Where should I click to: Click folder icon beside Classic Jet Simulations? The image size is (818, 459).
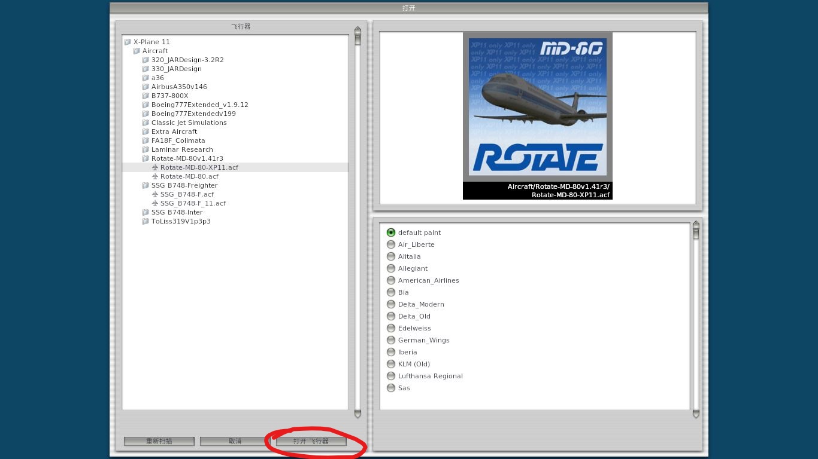[x=146, y=123]
